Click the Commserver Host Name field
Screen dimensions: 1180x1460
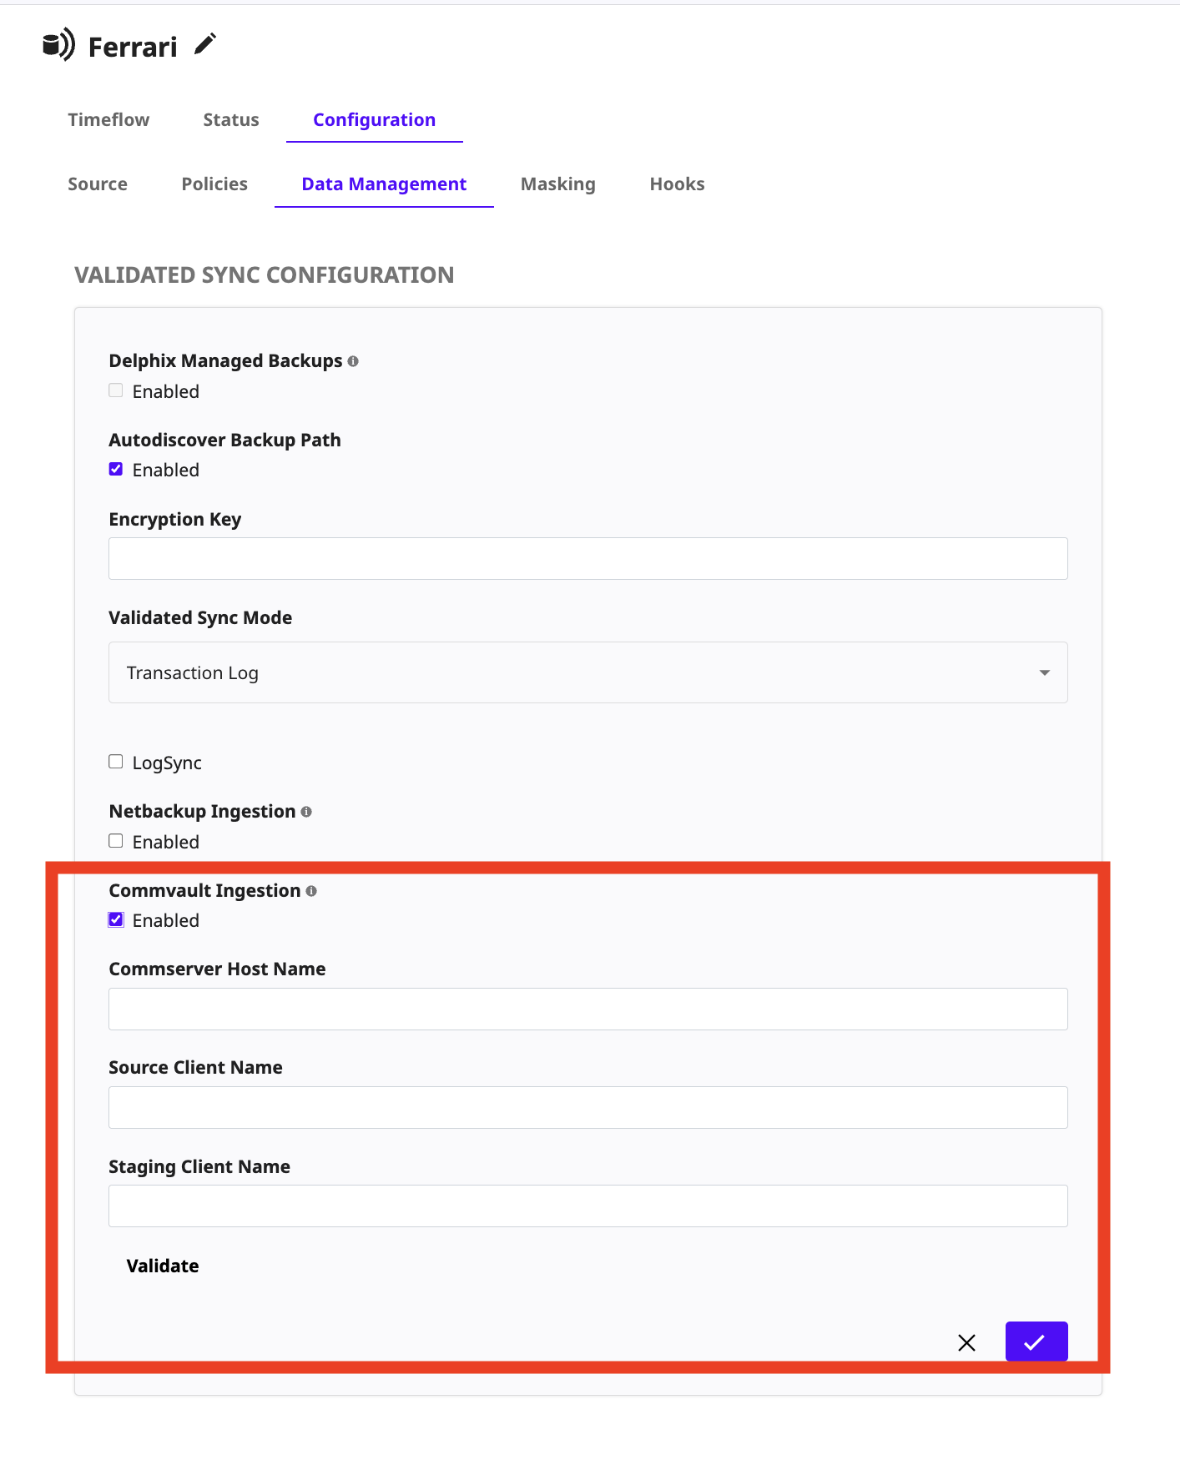(x=587, y=1008)
